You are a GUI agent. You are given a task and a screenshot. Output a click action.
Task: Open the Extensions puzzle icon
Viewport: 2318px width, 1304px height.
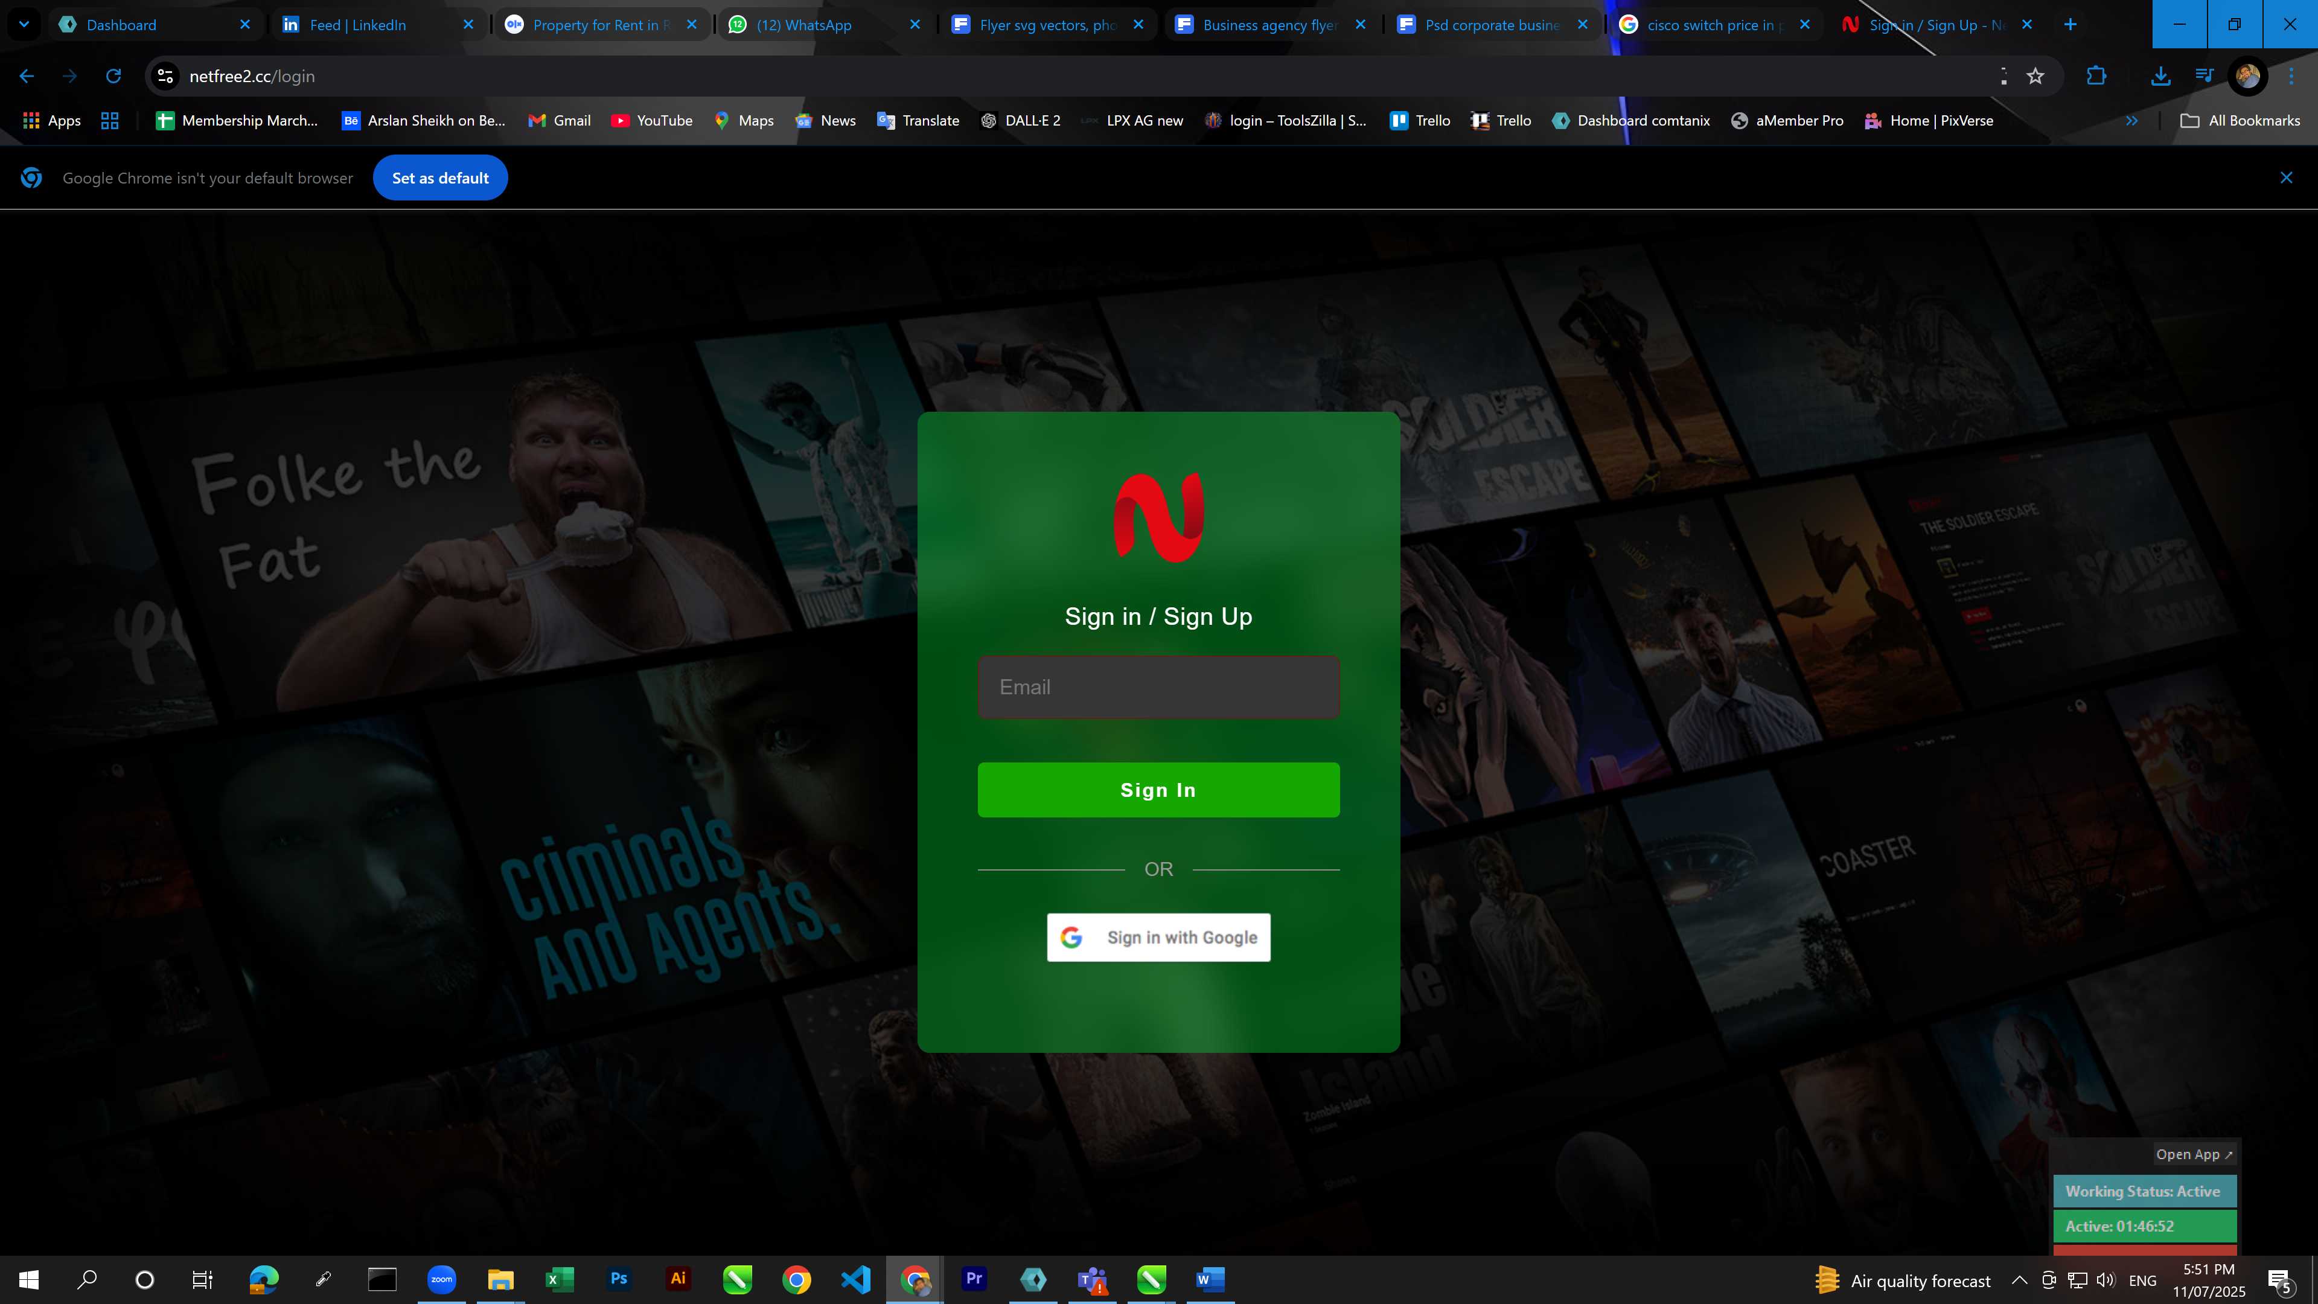pyautogui.click(x=2096, y=77)
